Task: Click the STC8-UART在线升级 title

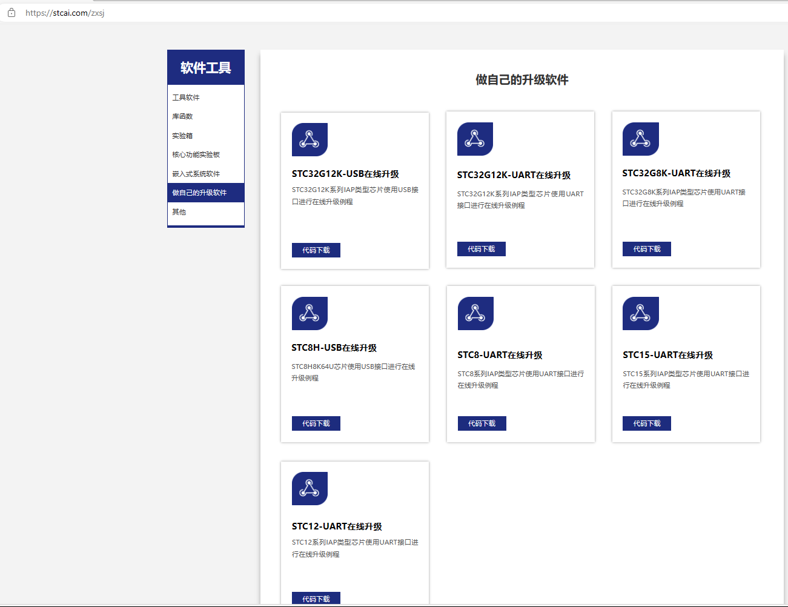Action: point(500,355)
